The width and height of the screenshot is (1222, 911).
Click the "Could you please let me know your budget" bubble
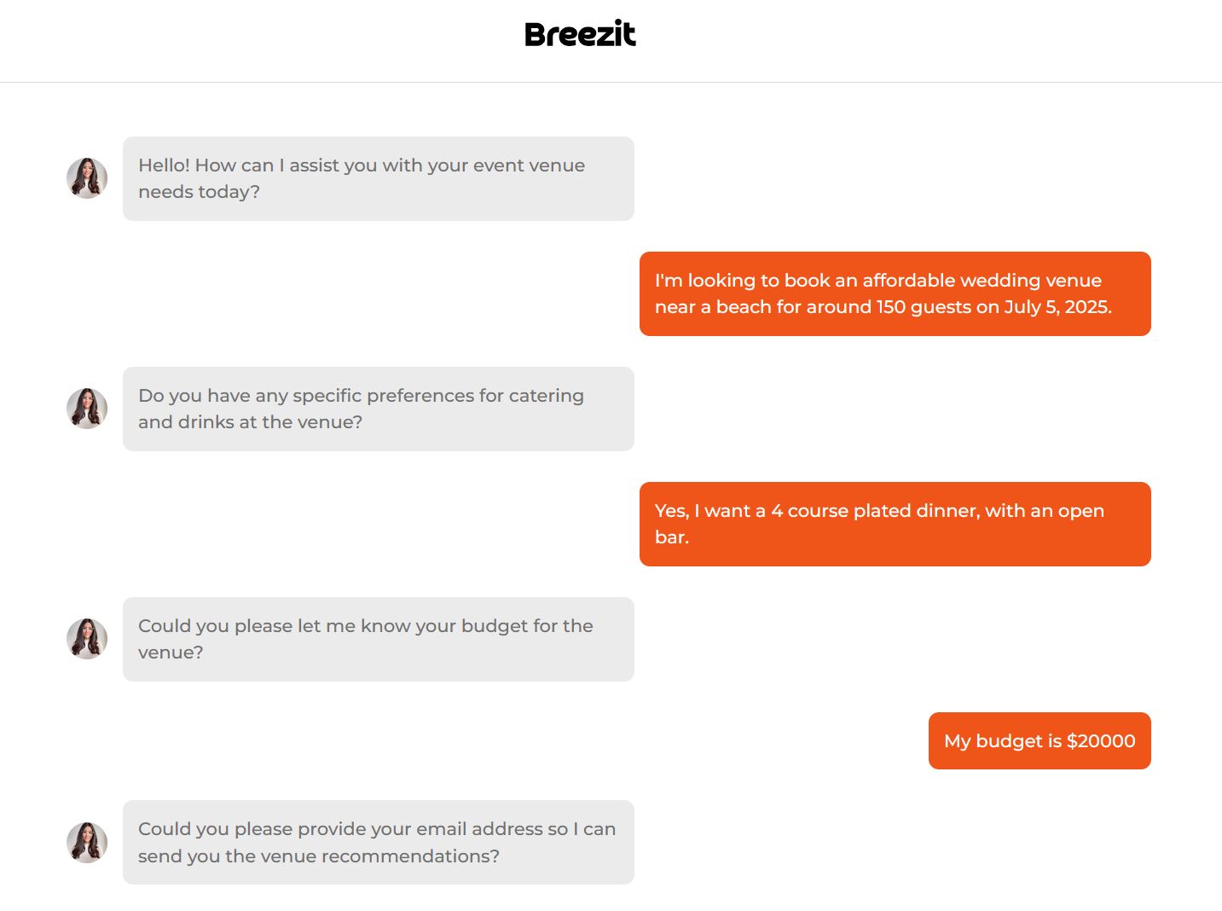click(x=378, y=639)
